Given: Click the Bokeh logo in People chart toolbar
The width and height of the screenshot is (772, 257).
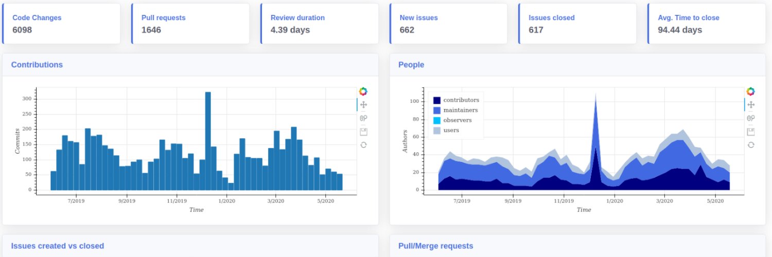Looking at the screenshot, I should coord(751,91).
